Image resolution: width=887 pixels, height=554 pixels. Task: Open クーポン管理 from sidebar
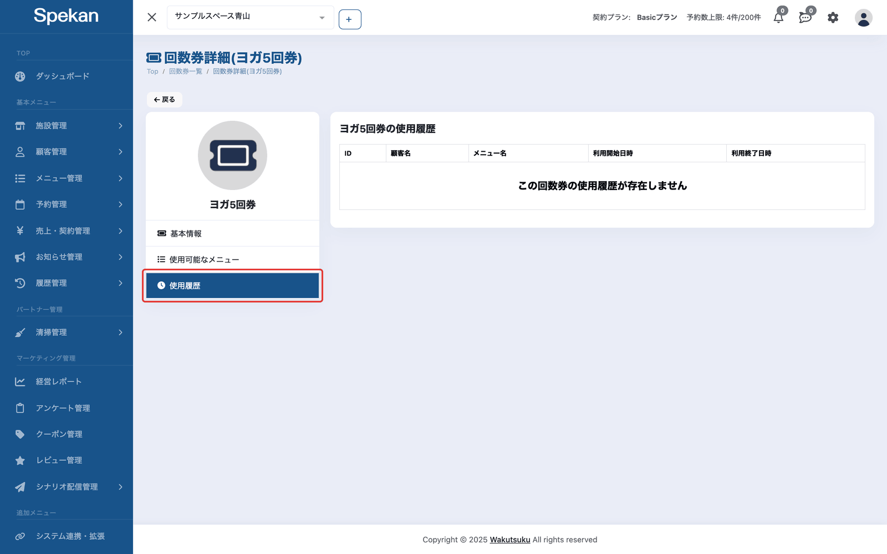tap(67, 434)
